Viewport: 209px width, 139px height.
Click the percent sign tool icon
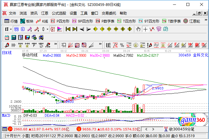122,45
